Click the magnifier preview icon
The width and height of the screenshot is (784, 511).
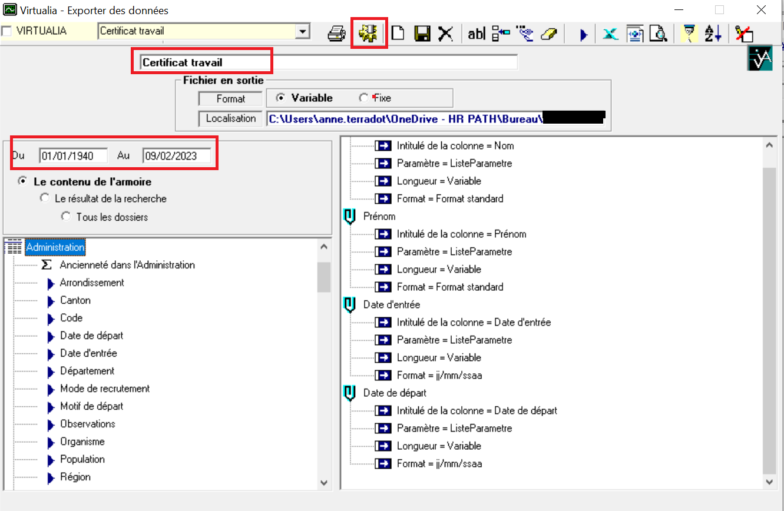coord(657,34)
